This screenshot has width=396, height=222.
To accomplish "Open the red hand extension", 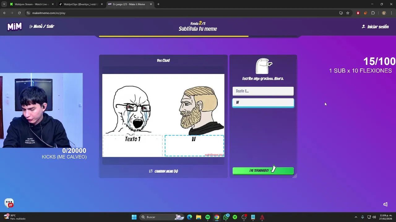I will pos(358,13).
